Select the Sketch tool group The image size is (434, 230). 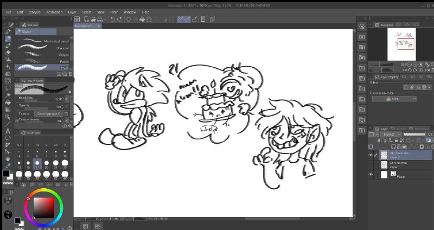point(35,31)
